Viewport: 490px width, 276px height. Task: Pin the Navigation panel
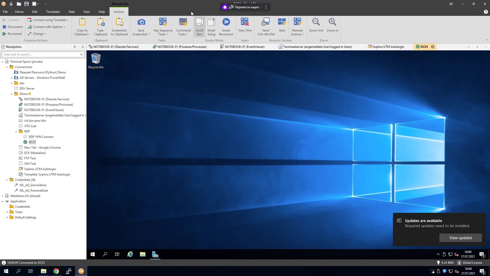click(75, 47)
